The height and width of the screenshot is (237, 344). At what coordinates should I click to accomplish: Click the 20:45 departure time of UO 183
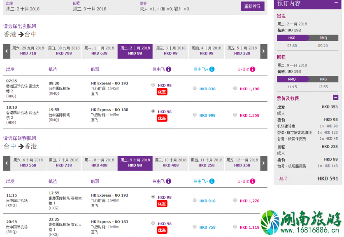click(x=12, y=222)
